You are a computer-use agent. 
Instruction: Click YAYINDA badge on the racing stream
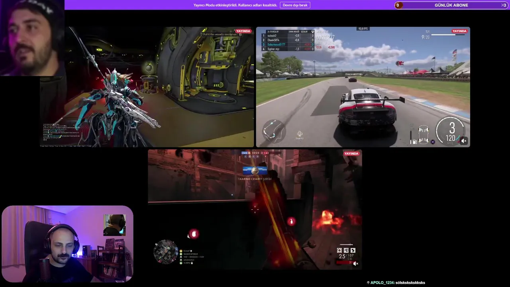point(459,31)
